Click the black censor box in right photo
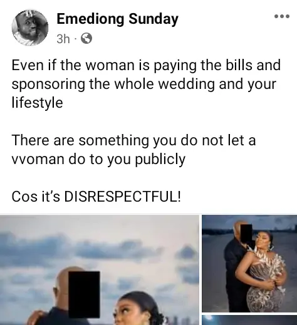The width and height of the screenshot is (297, 325). 246,234
